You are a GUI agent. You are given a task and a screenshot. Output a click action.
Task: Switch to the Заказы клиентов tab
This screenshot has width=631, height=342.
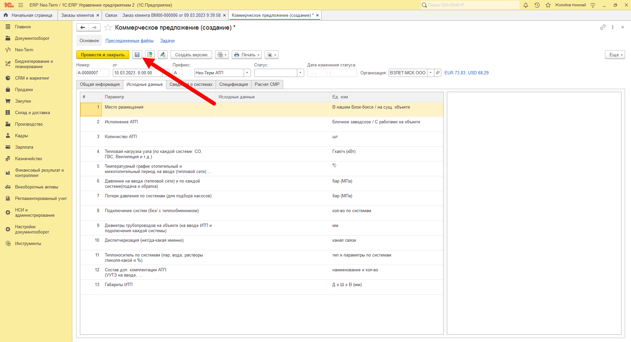tap(78, 15)
